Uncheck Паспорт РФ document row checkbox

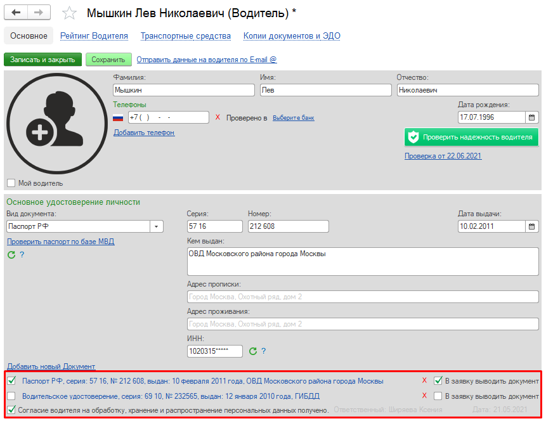point(11,380)
